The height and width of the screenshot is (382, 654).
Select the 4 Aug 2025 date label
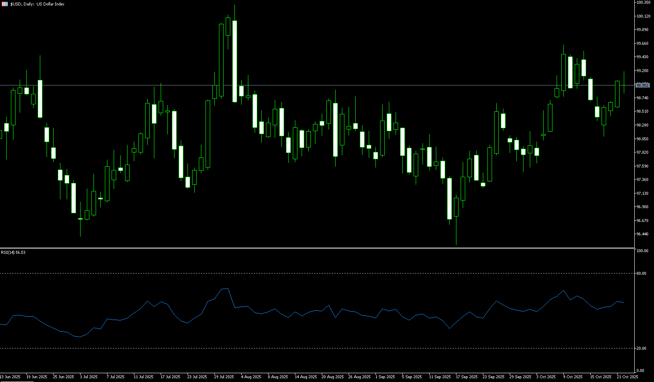(251, 377)
